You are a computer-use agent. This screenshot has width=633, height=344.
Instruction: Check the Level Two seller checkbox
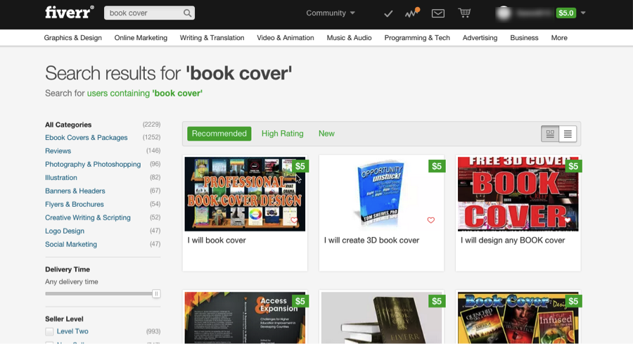49,331
